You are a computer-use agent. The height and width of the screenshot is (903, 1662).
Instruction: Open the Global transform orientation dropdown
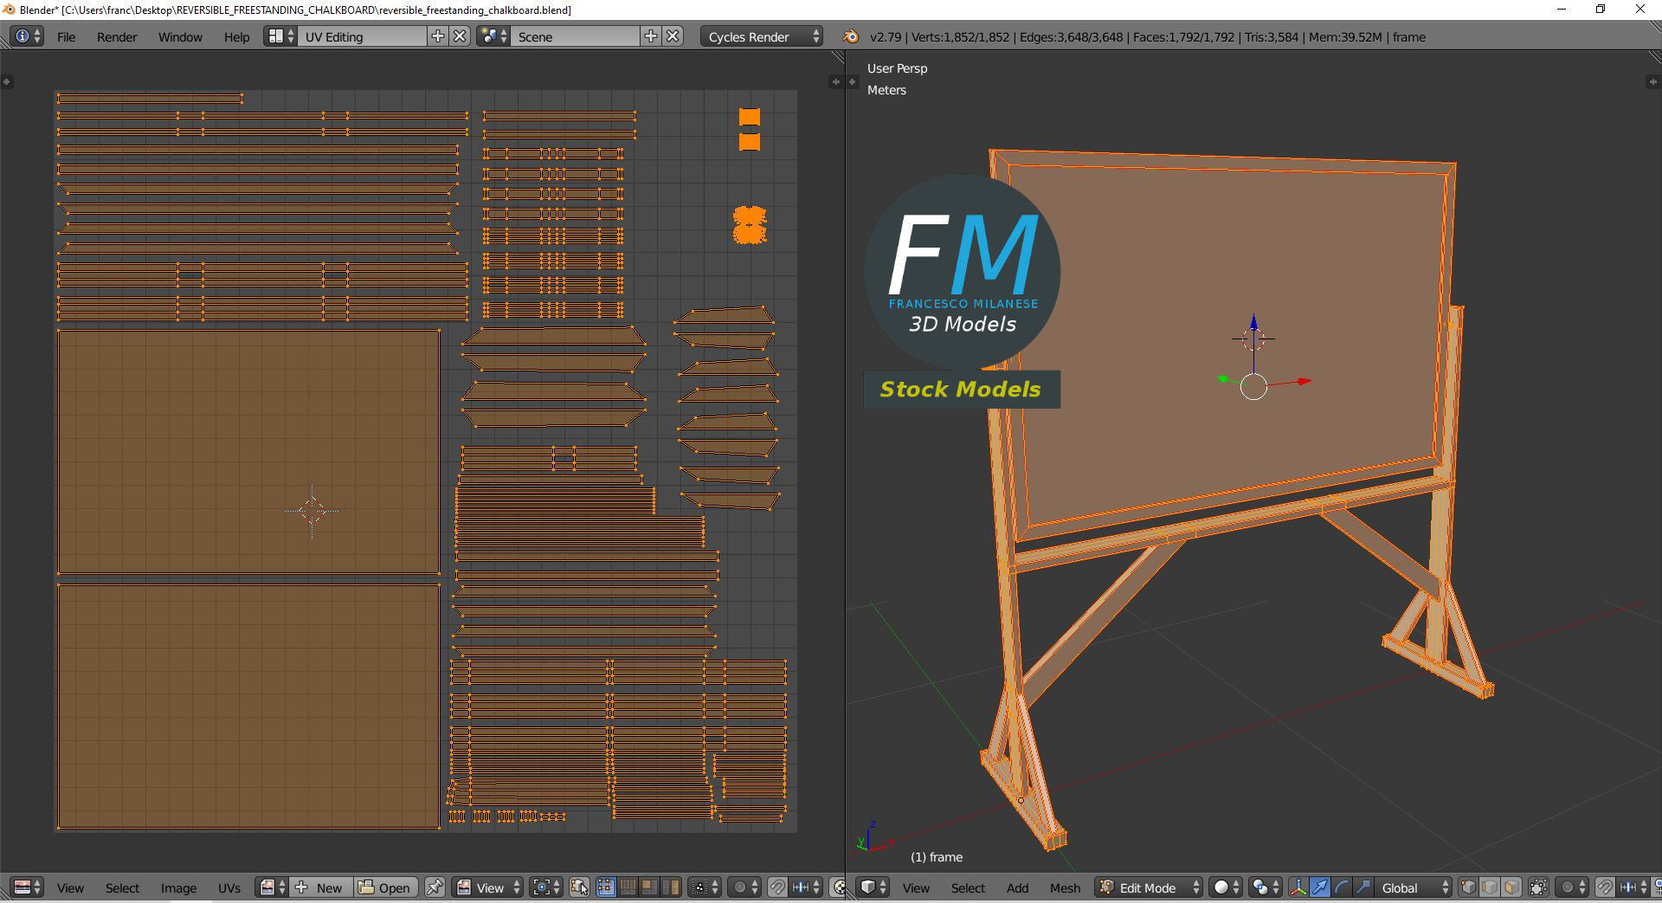(1413, 887)
